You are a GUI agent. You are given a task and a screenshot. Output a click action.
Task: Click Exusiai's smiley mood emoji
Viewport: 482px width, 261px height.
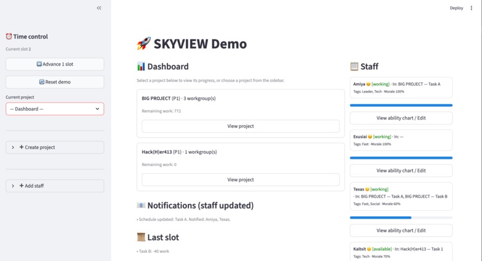pos(370,137)
